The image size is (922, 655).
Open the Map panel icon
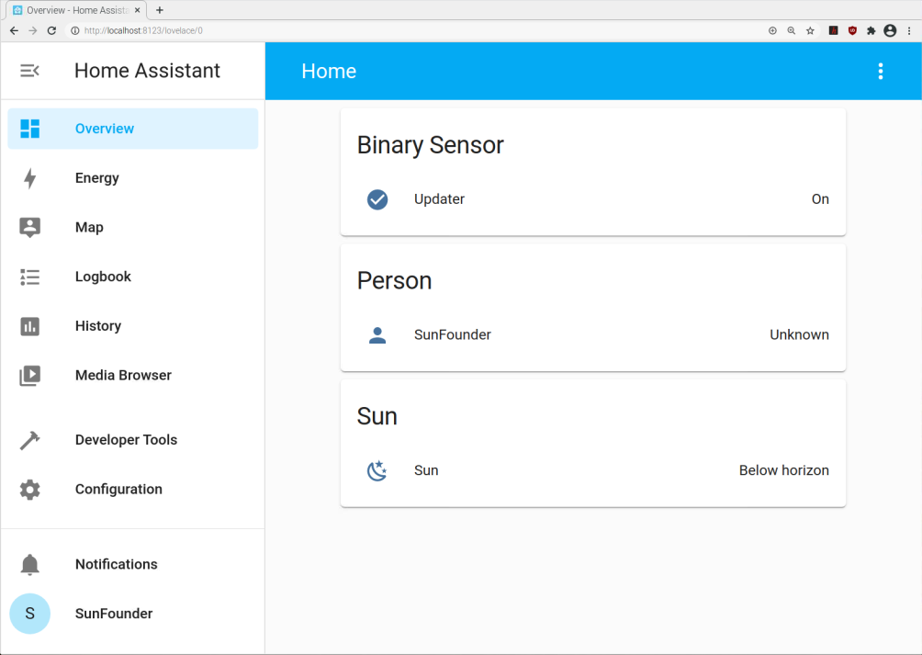(x=30, y=227)
